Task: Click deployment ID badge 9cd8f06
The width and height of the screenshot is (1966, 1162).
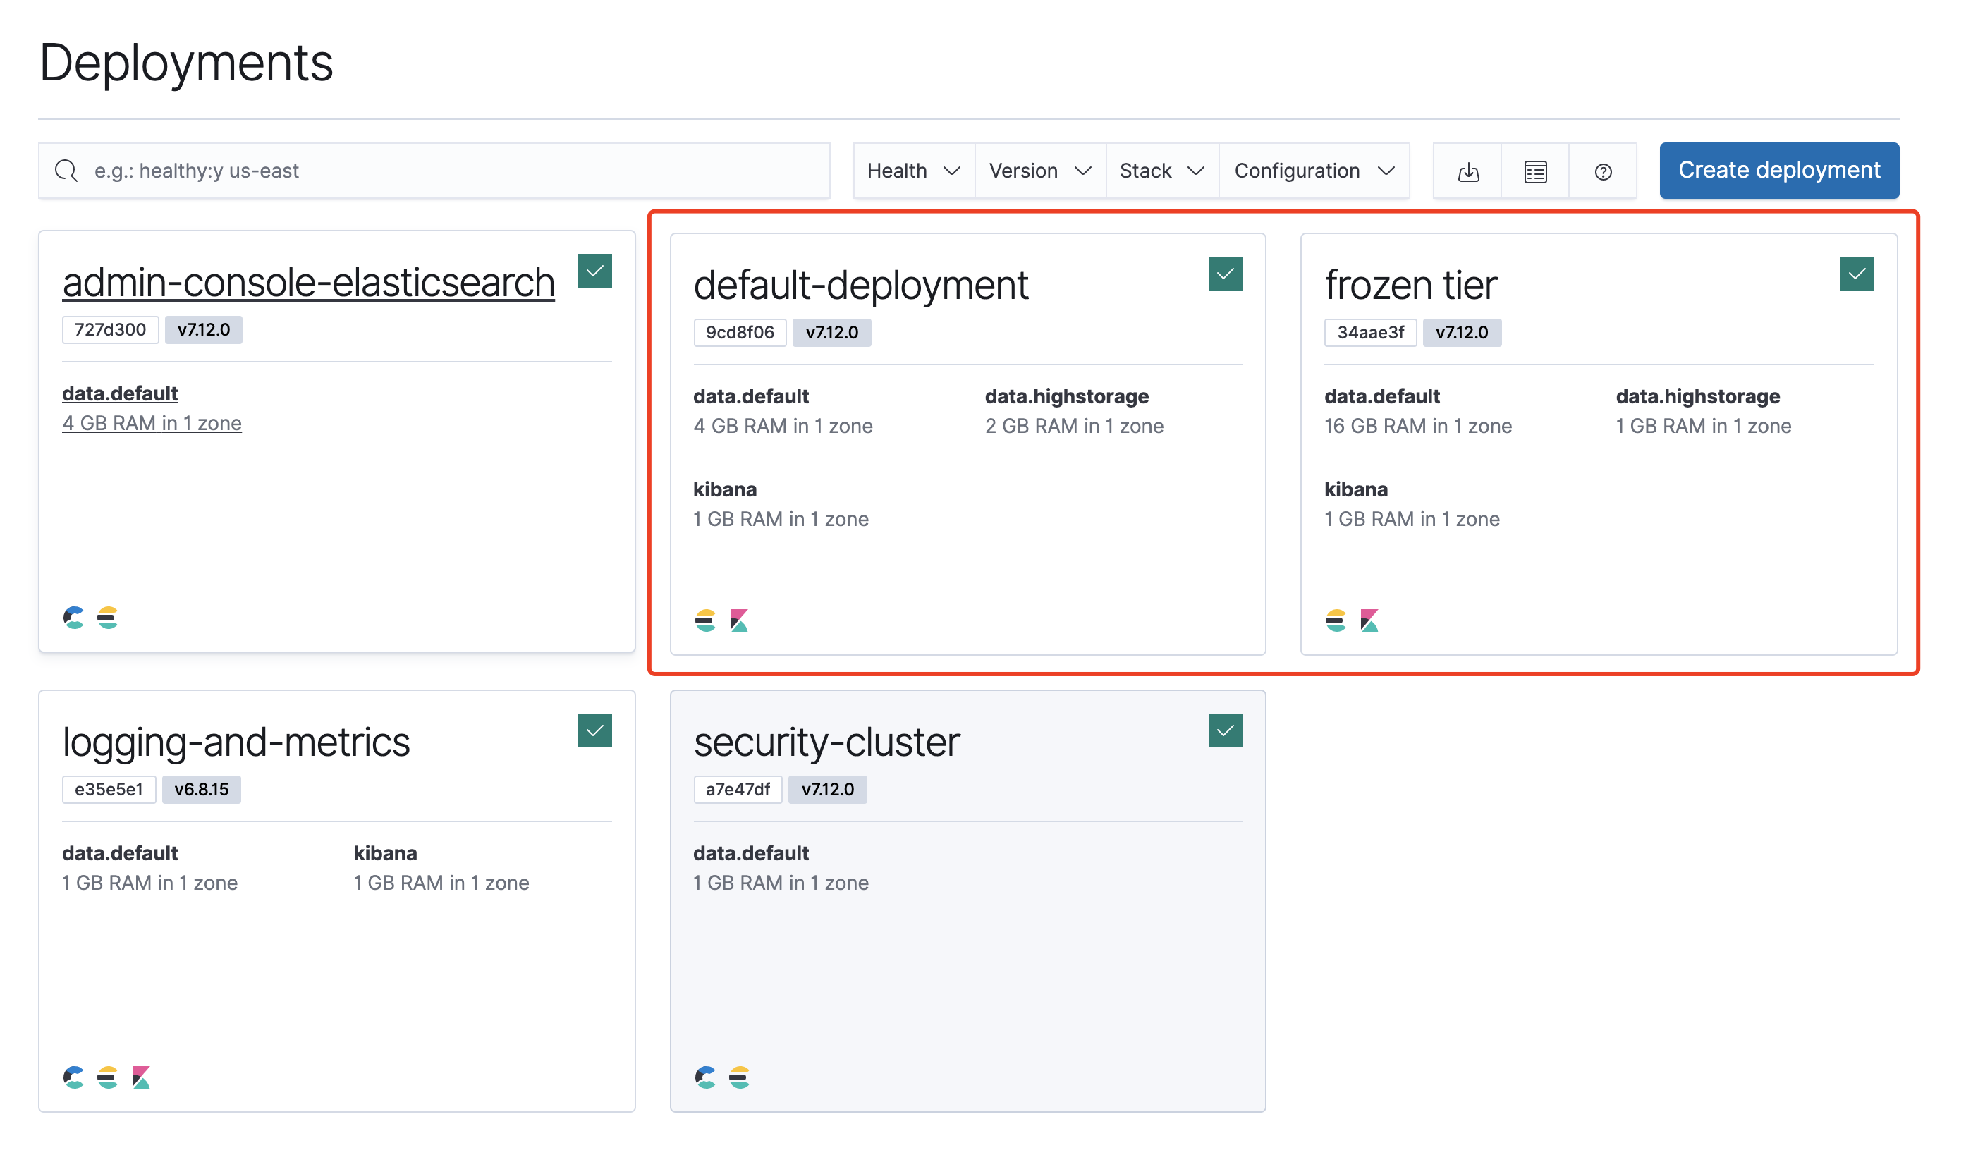Action: pyautogui.click(x=740, y=332)
